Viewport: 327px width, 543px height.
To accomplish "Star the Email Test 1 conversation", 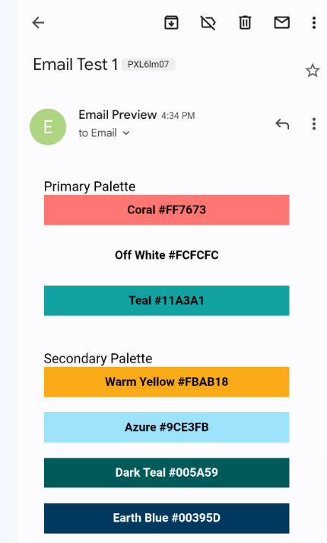I will pos(313,71).
